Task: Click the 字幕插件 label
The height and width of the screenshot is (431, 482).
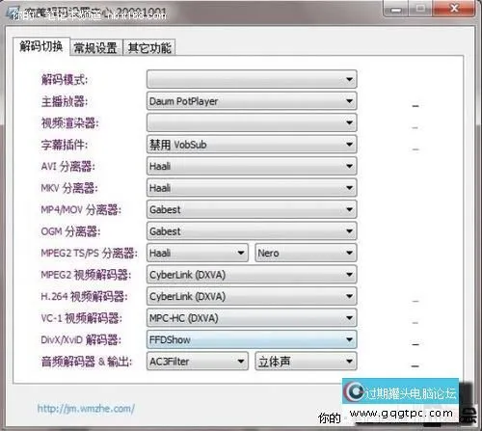Action: pos(65,145)
